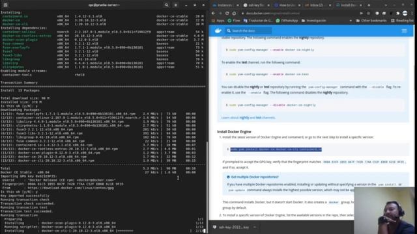Go back in the browser
Screen dimensions: 417x234
[x=213, y=13]
